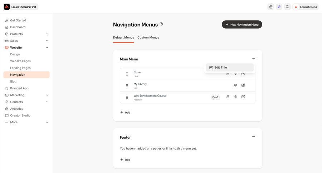Click the Website monitor icon
Screen dimensions: 322x173
click(7, 48)
